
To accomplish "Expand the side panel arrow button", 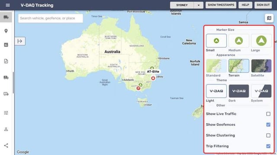I will click(x=20, y=41).
